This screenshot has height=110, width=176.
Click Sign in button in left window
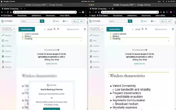75,21
